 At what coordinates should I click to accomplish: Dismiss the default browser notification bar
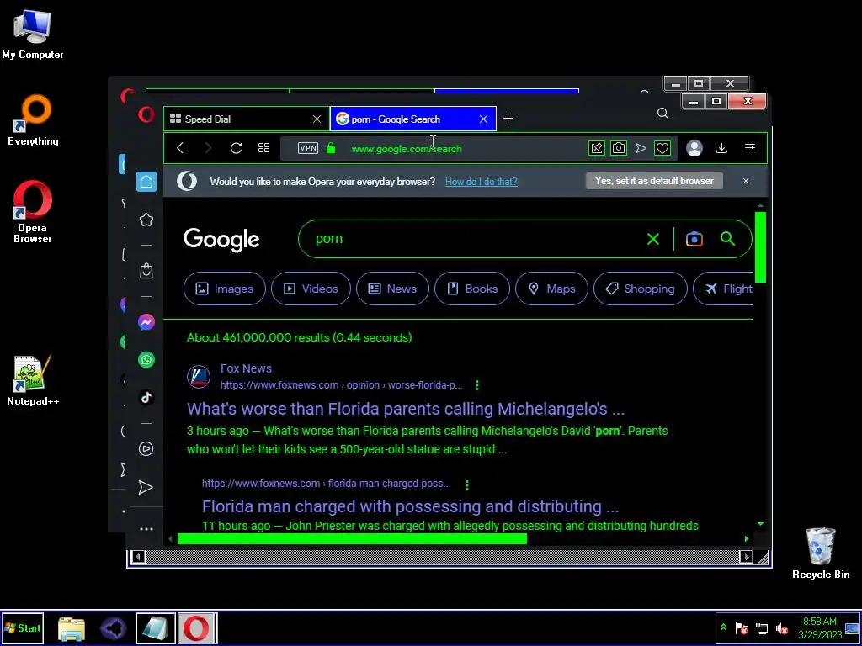coord(746,181)
